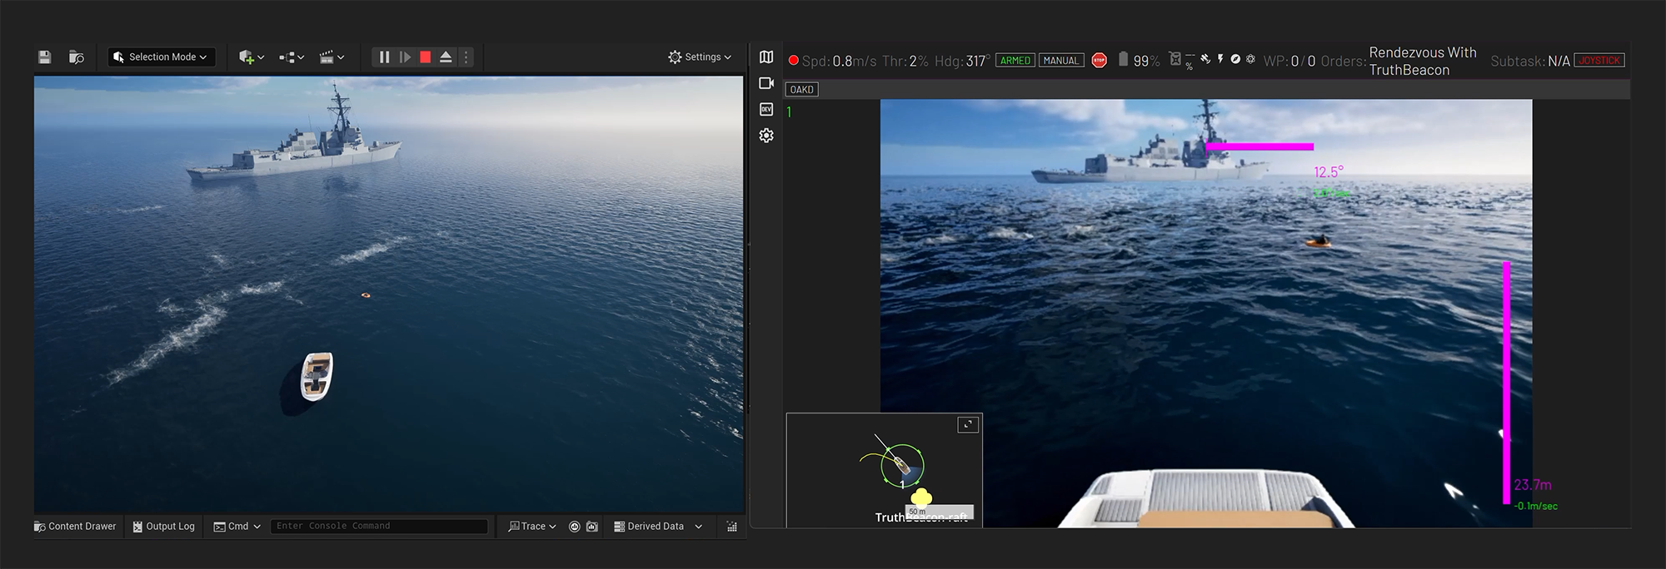Click the fuel canister status icon
The height and width of the screenshot is (569, 1666).
[x=1175, y=59]
